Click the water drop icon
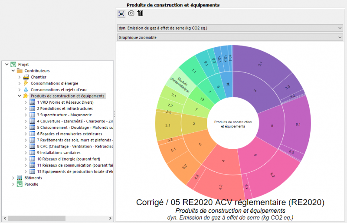The image size is (347, 223). (26, 90)
